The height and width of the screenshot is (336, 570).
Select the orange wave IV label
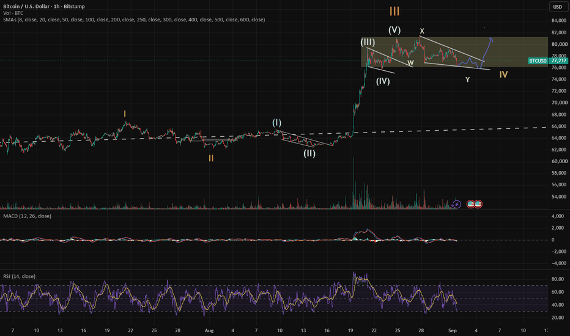(x=503, y=75)
